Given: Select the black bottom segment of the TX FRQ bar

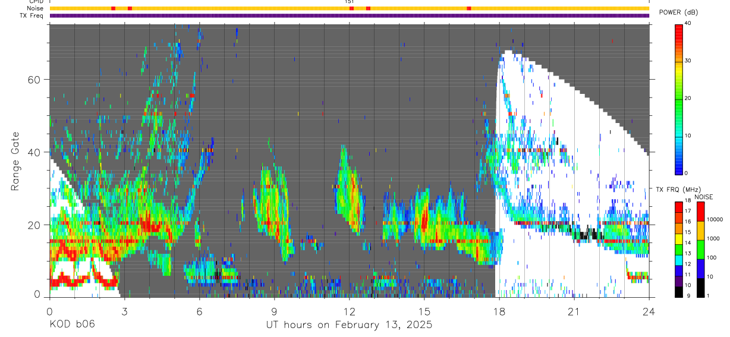Looking at the screenshot, I should click(679, 291).
